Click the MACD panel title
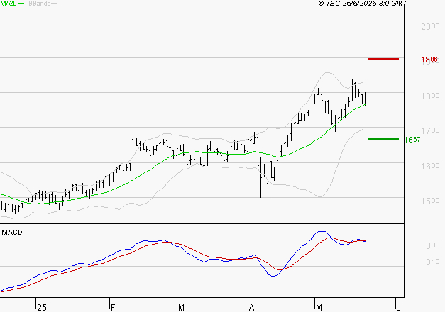The height and width of the screenshot is (312, 445). pyautogui.click(x=12, y=233)
